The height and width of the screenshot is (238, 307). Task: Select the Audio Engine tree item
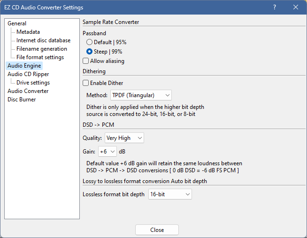24,66
